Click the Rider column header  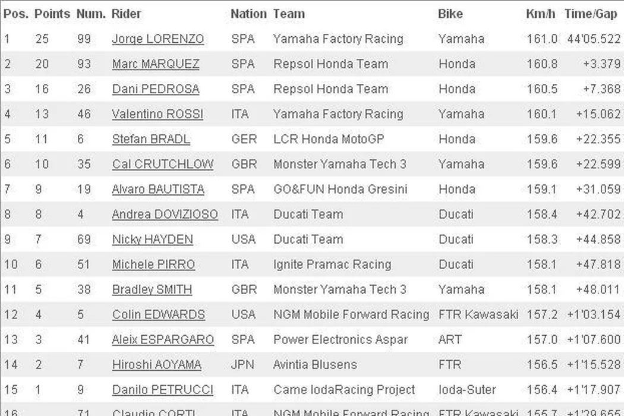coord(126,13)
